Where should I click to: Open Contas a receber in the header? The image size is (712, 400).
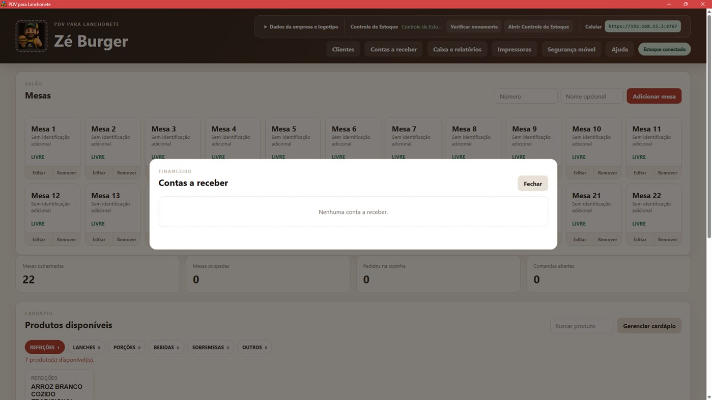tap(393, 49)
